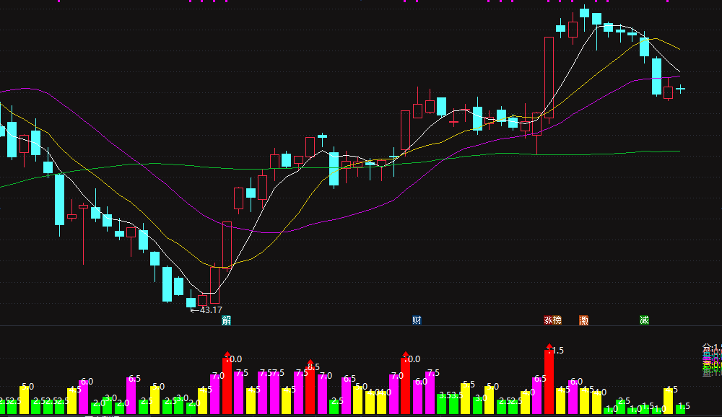Click the teal 解 event marker
722x417 pixels.
click(x=226, y=320)
